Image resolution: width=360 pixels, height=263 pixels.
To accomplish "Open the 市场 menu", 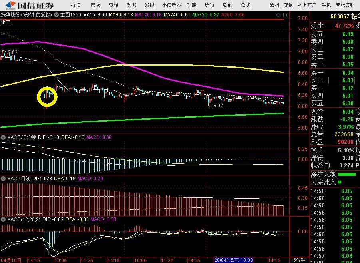I will tap(95, 5).
